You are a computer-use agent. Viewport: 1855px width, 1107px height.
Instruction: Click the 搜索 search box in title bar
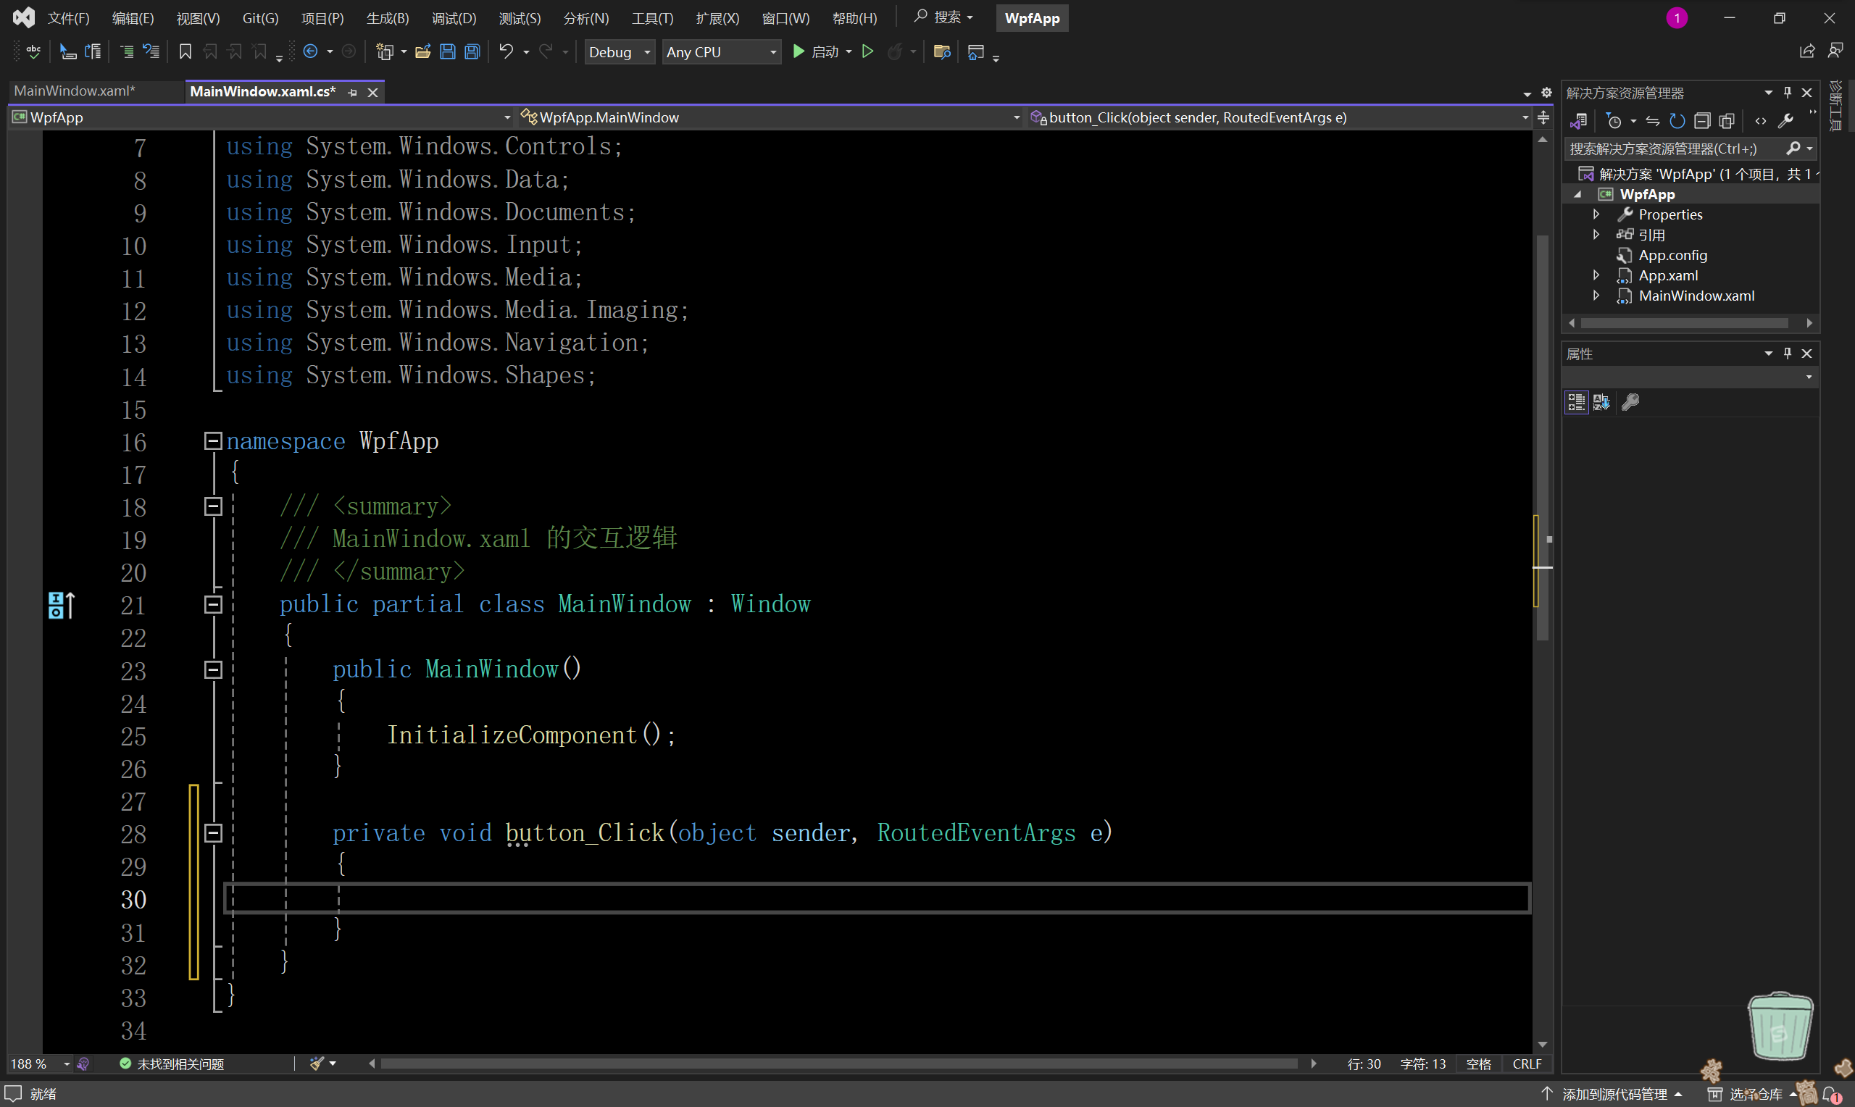943,17
